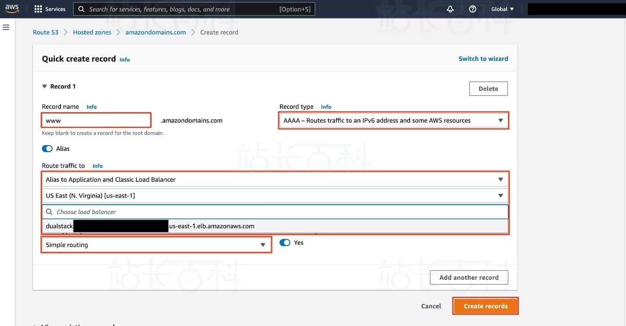Open the notifications bell
This screenshot has width=626, height=326.
tap(450, 9)
